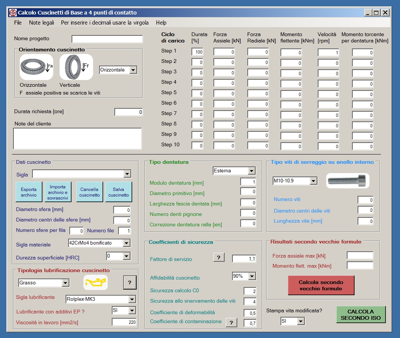Open the Stampa vita modificata dropdown

[x=301, y=321]
